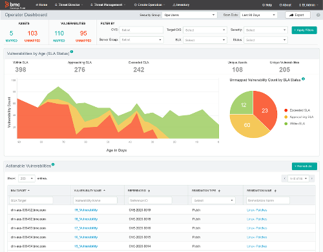Go to Inventory
This screenshot has height=252, width=323.
coord(181,5)
